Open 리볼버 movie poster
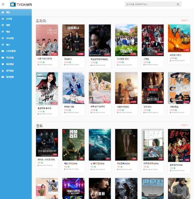Screen dimensions: 194x199 click(x=100, y=188)
